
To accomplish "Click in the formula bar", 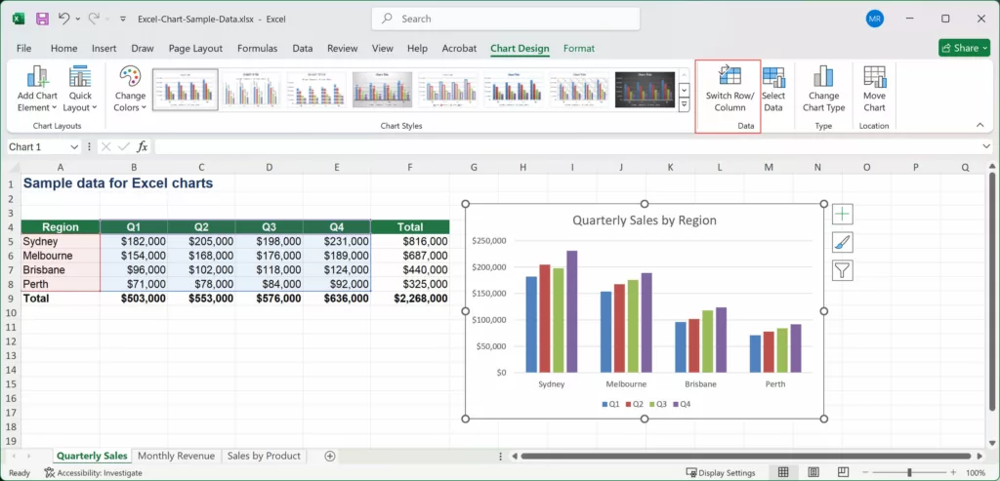I will click(x=564, y=147).
